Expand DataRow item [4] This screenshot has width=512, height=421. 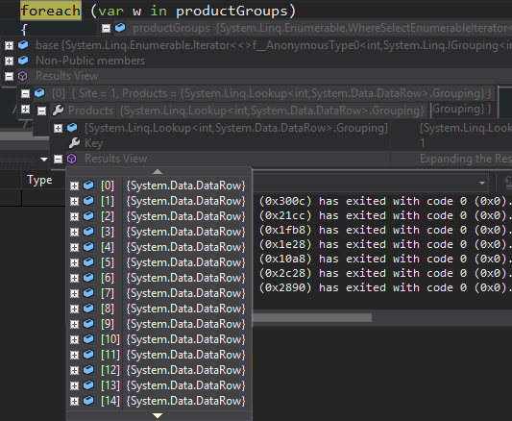[75, 247]
